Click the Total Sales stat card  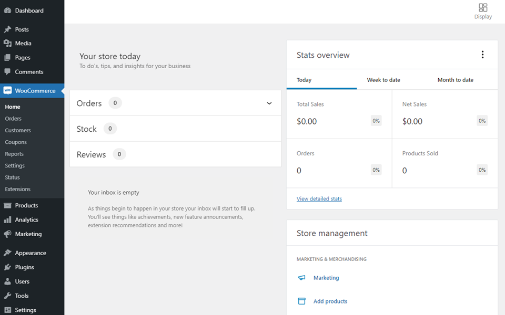(339, 114)
